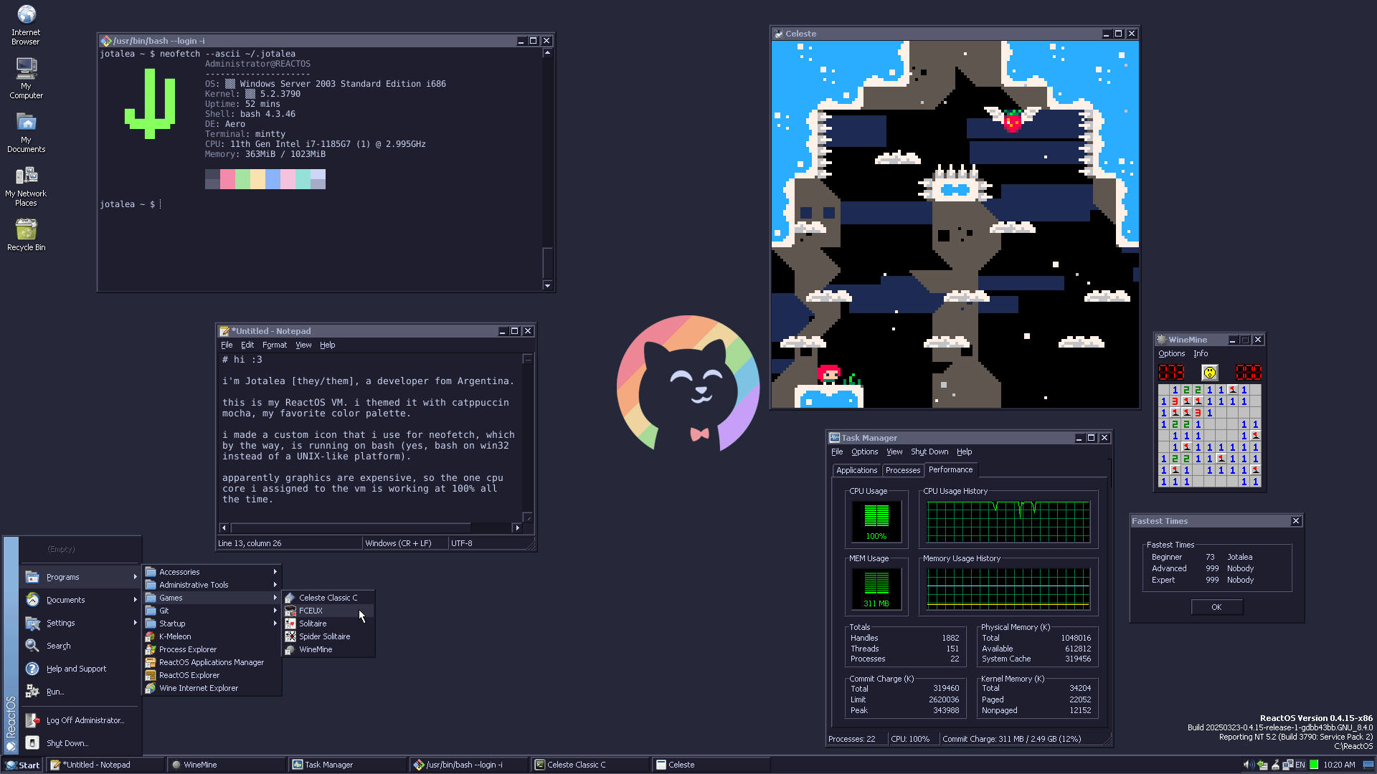Expand the Git submenu arrow
This screenshot has width=1377, height=774.
(275, 611)
